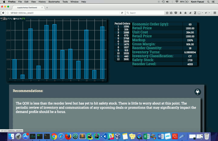This screenshot has height=141, width=218.
Task: Open the downloads arrow icon
Action: coord(181,13)
